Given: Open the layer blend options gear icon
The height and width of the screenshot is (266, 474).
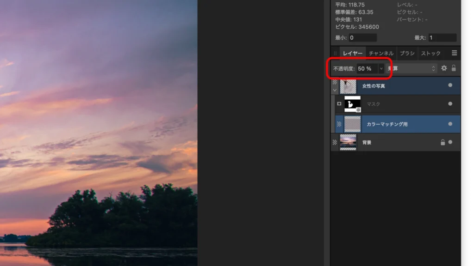Looking at the screenshot, I should coord(444,68).
